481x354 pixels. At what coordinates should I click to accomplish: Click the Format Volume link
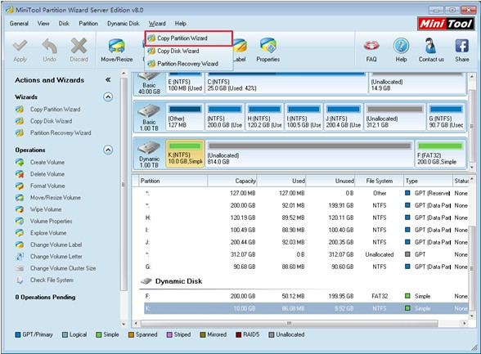[x=47, y=186]
